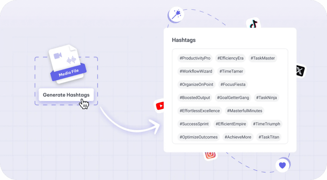Select the #ProductivityPro hashtag chip

pyautogui.click(x=195, y=58)
